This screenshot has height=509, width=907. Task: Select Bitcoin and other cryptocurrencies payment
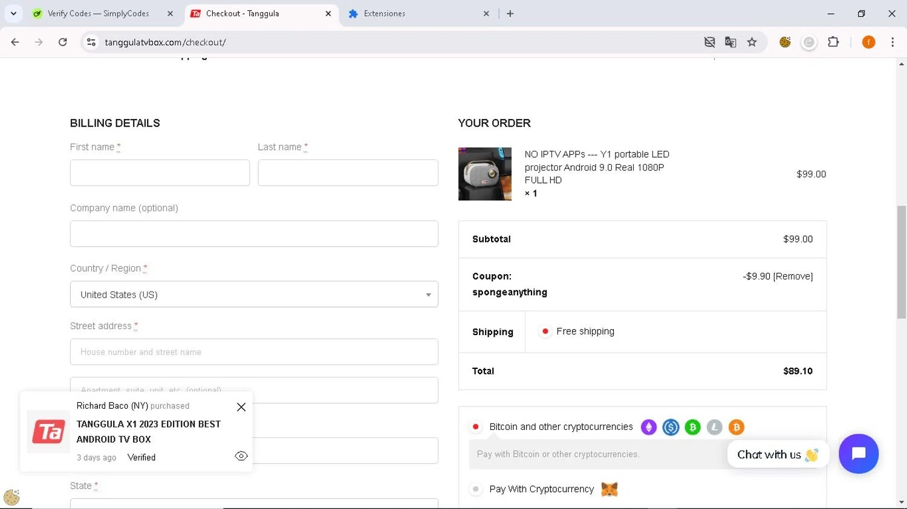pos(476,427)
